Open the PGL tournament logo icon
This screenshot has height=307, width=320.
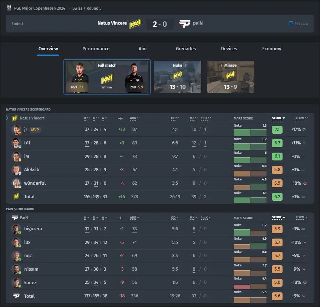click(9, 8)
